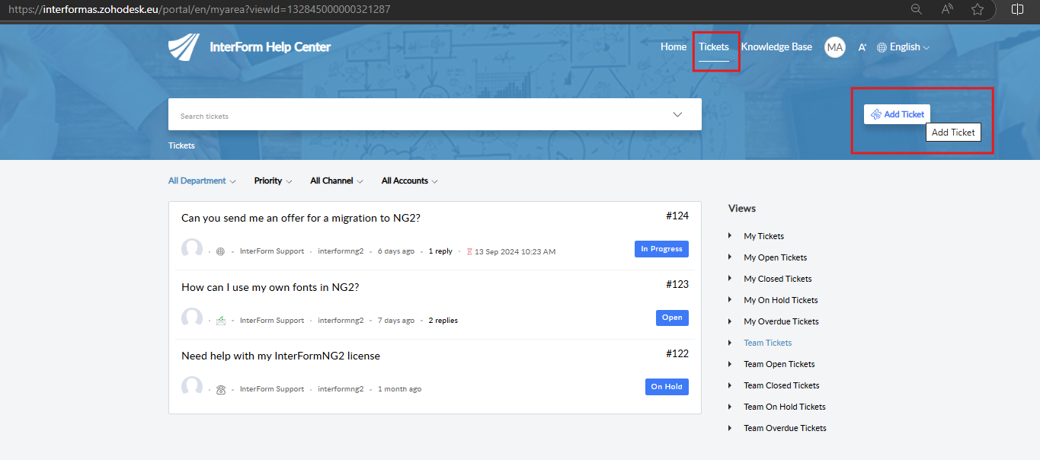Click ticket number #123
1040x460 pixels.
click(677, 285)
